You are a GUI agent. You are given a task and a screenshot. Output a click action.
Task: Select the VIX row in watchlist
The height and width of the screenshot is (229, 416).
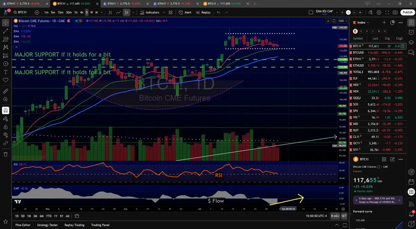(378, 117)
